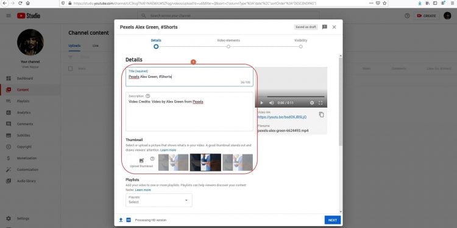457x228 pixels.
Task: Click the YouTube Studio logo
Action: [x=29, y=16]
